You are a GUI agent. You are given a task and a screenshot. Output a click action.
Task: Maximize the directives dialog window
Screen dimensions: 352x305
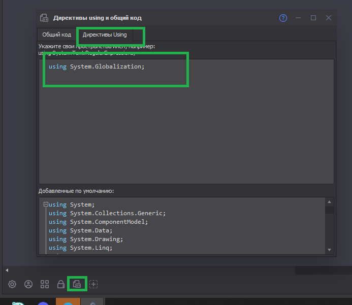313,18
